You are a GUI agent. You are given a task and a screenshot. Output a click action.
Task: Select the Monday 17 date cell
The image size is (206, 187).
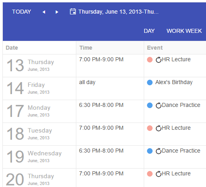coord(39,111)
